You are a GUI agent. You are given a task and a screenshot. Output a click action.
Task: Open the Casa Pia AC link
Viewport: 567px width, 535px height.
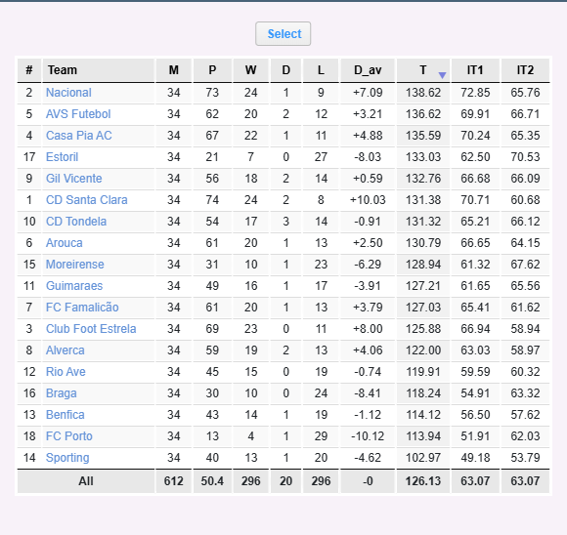pyautogui.click(x=79, y=136)
